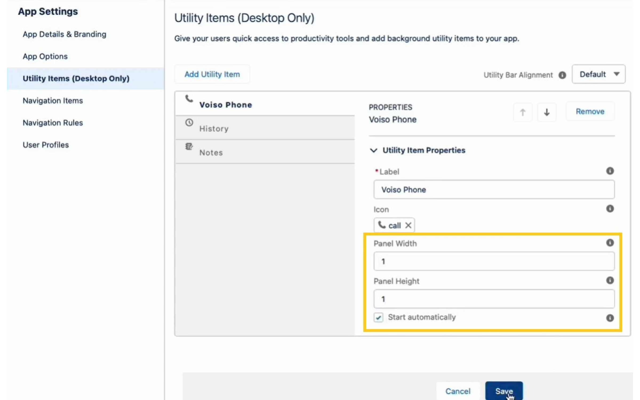The width and height of the screenshot is (640, 400).
Task: Save the utility item changes
Action: [504, 391]
